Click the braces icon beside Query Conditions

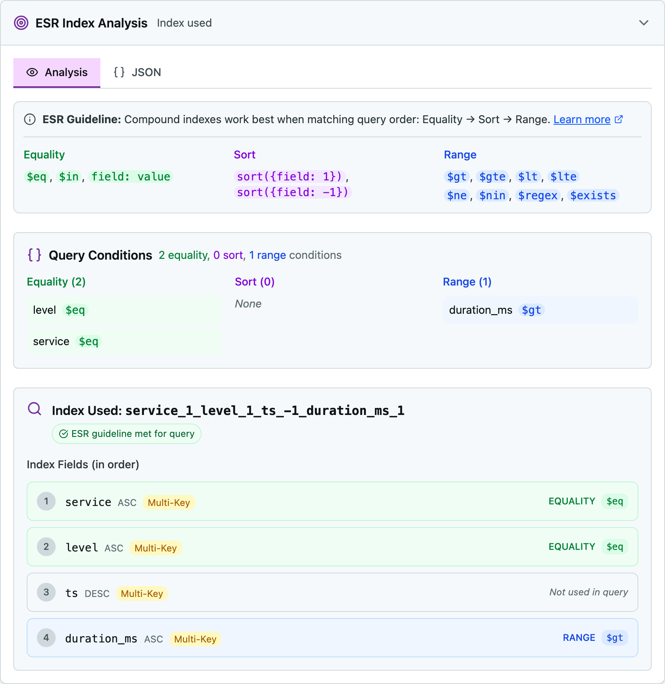coord(35,255)
